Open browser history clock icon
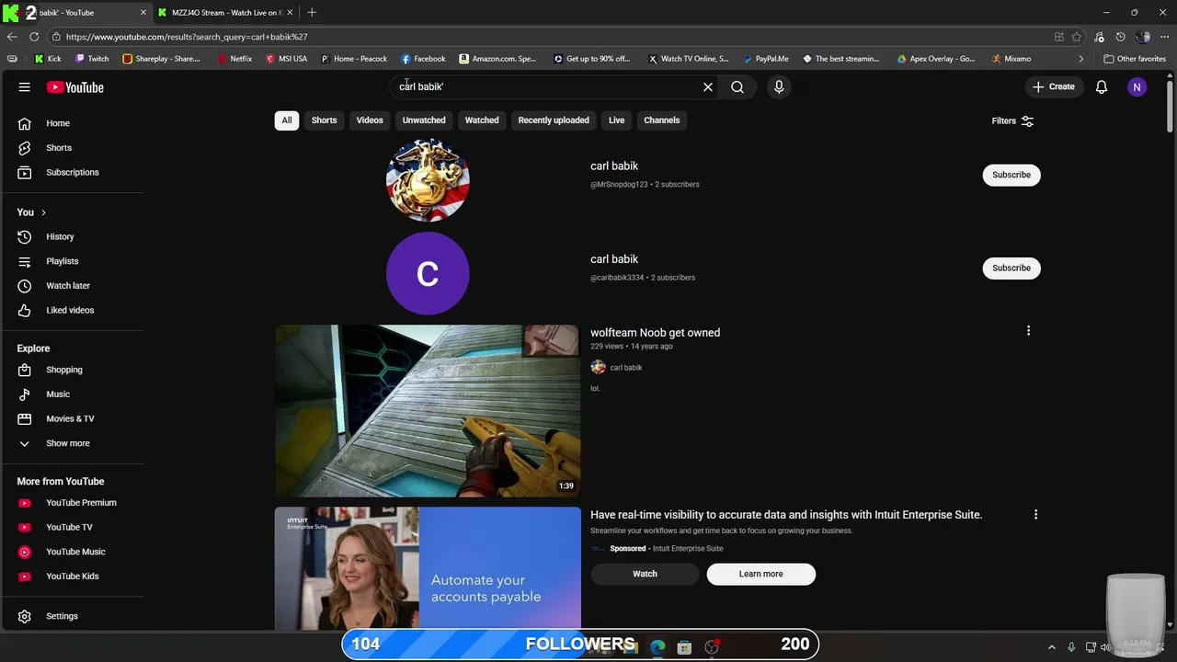 click(1120, 37)
